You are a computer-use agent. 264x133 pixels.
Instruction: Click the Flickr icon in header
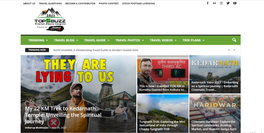click(x=214, y=3)
